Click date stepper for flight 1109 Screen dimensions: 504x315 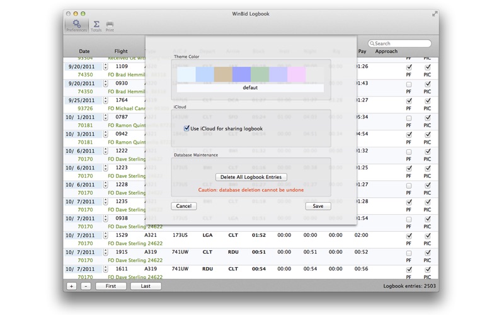tap(105, 67)
